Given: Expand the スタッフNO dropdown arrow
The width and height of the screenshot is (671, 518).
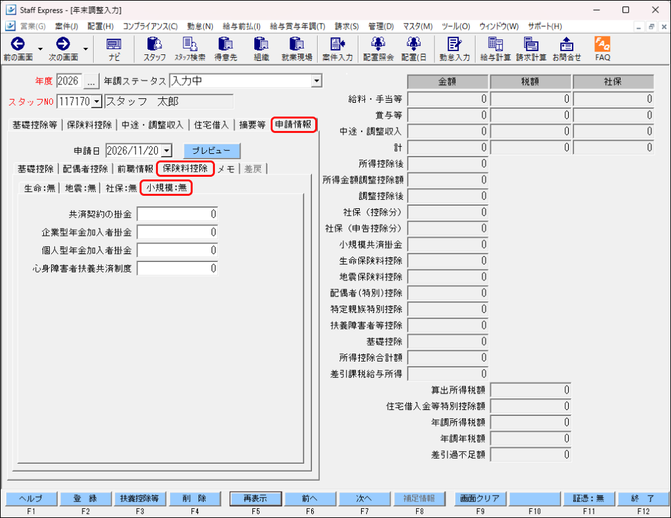Looking at the screenshot, I should pos(97,102).
